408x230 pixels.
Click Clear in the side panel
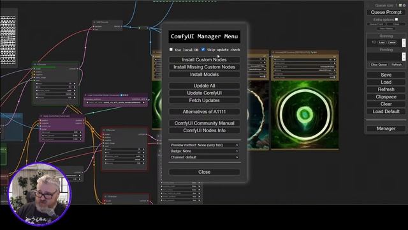(x=386, y=104)
